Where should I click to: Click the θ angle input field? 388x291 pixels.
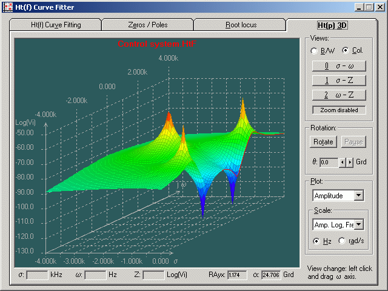point(329,162)
